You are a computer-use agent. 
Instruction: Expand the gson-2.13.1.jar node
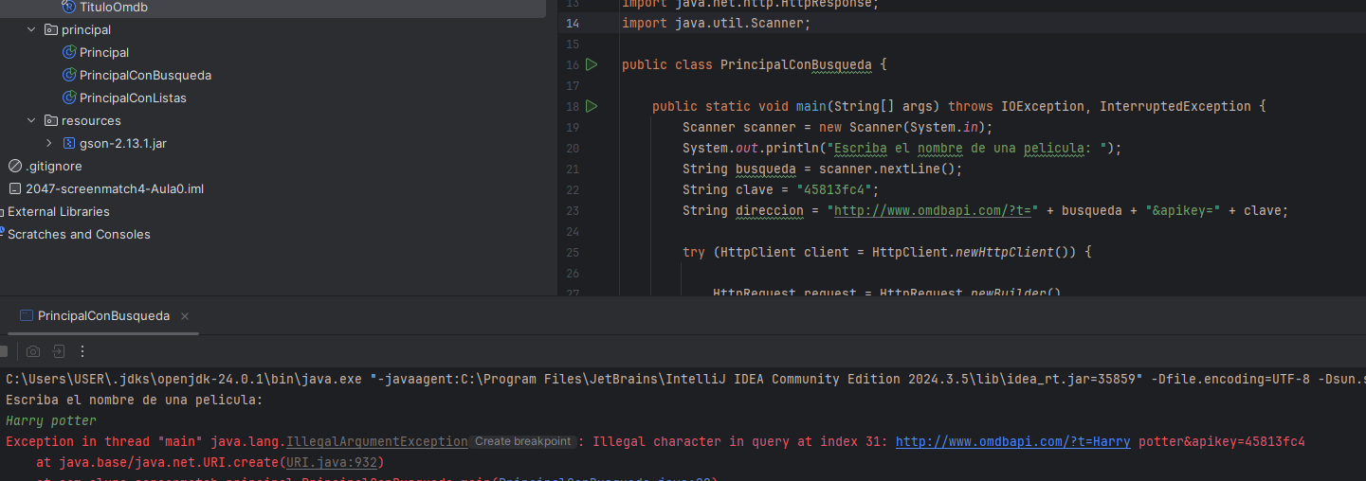49,143
